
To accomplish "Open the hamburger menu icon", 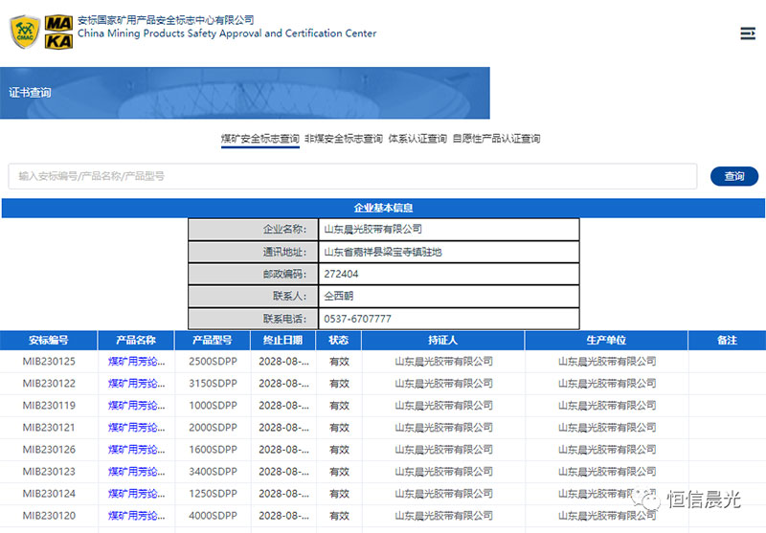I will point(748,33).
